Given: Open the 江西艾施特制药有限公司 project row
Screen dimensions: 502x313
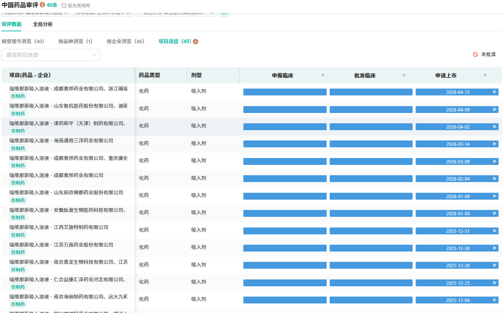Looking at the screenshot, I should click(x=59, y=227).
